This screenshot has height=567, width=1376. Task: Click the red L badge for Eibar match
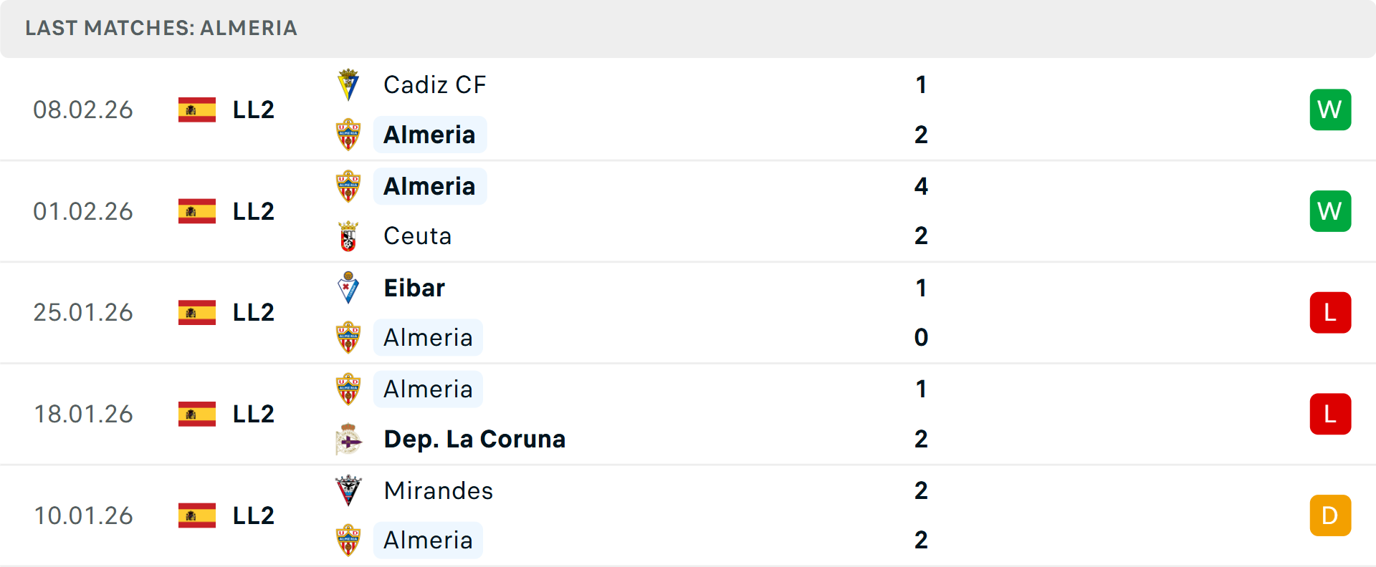pos(1330,313)
